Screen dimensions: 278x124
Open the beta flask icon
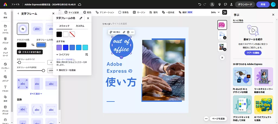point(231,4)
